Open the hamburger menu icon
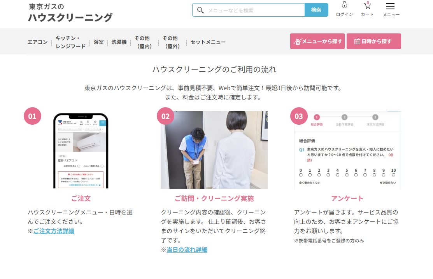Image resolution: width=433 pixels, height=279 pixels. [390, 6]
